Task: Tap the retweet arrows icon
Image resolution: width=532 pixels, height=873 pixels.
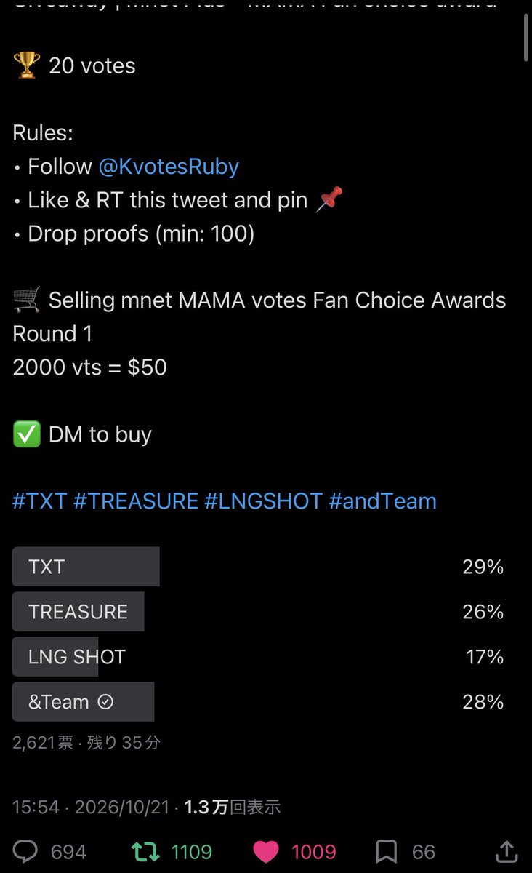Action: click(x=145, y=851)
